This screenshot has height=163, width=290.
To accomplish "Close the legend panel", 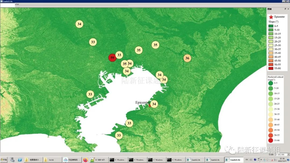I will coord(288,9).
